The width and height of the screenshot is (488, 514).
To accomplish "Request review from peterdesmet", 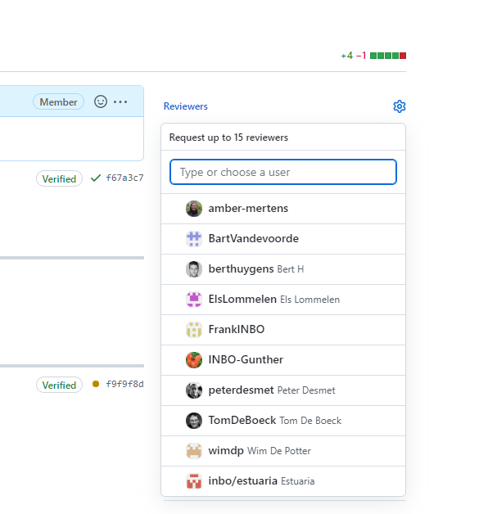I will [283, 390].
